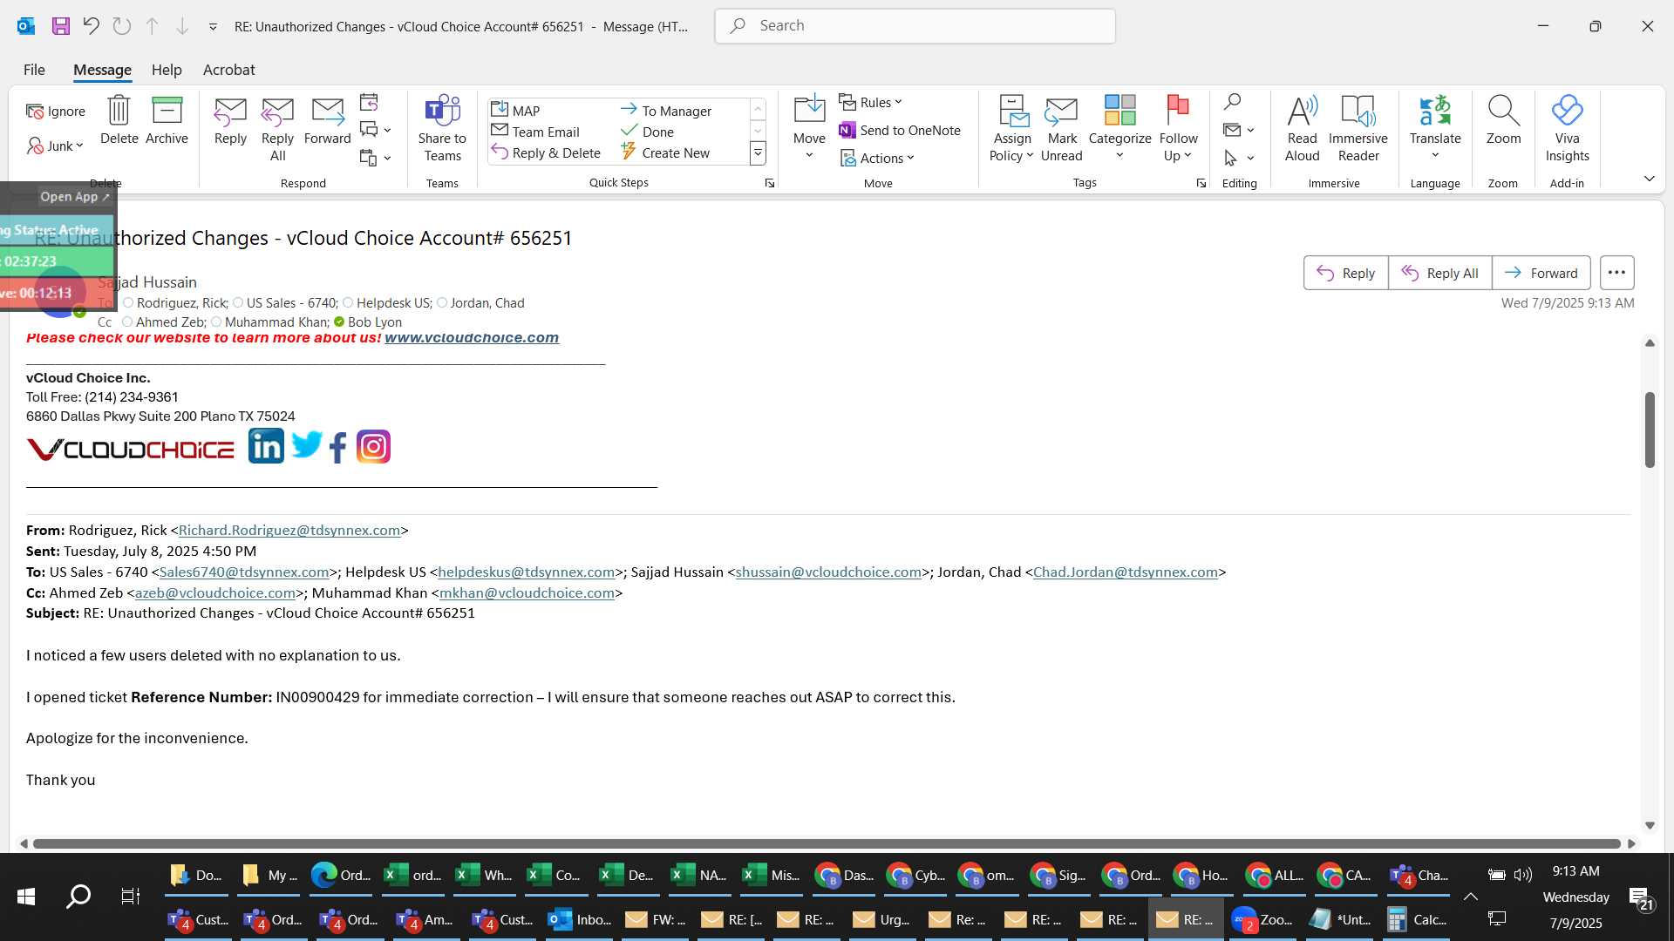Select the Message tab
The height and width of the screenshot is (941, 1674).
pos(102,70)
